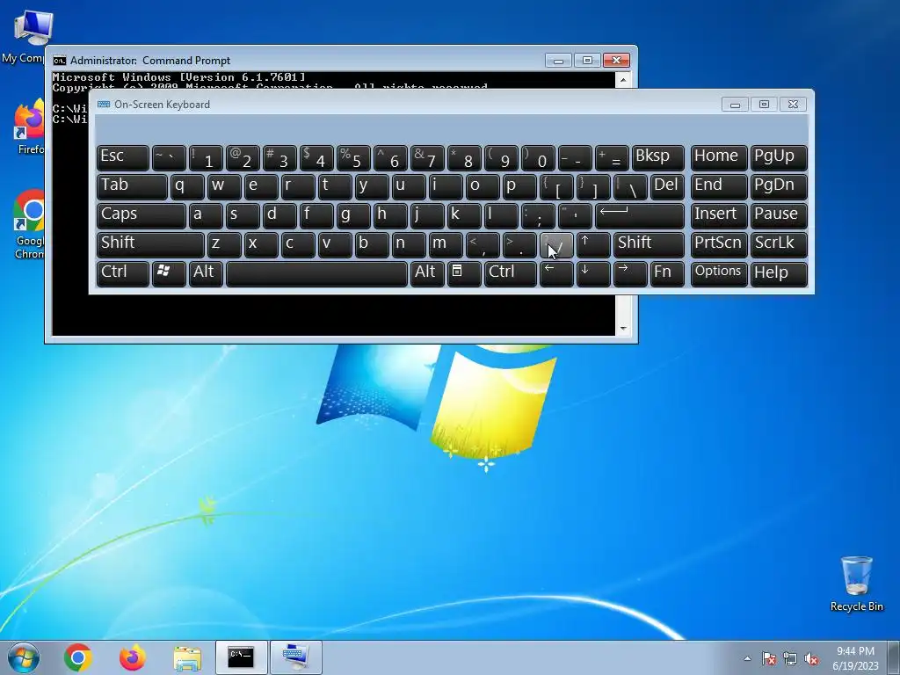Click the network tray icon

tap(790, 658)
